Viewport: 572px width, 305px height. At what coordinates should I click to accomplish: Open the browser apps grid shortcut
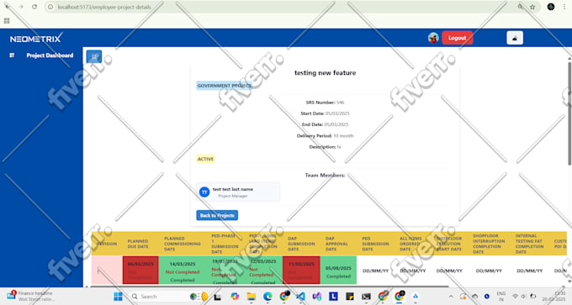pos(7,21)
